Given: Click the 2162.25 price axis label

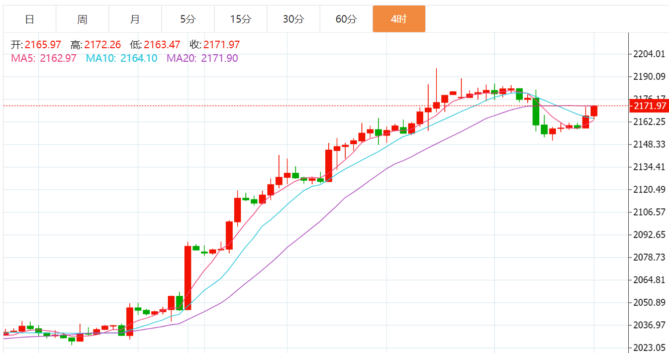Looking at the screenshot, I should [x=650, y=122].
